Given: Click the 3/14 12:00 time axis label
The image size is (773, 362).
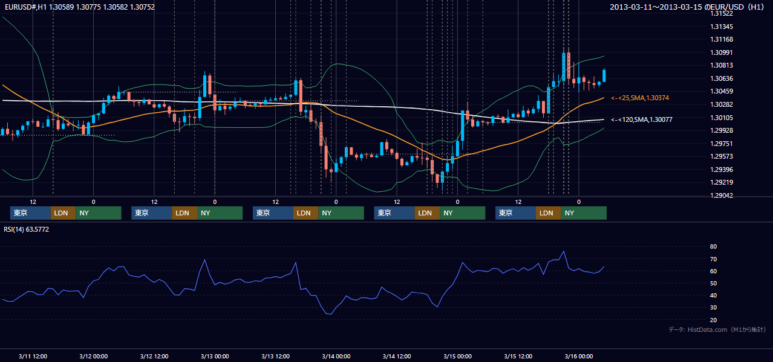Looking at the screenshot, I should point(397,356).
